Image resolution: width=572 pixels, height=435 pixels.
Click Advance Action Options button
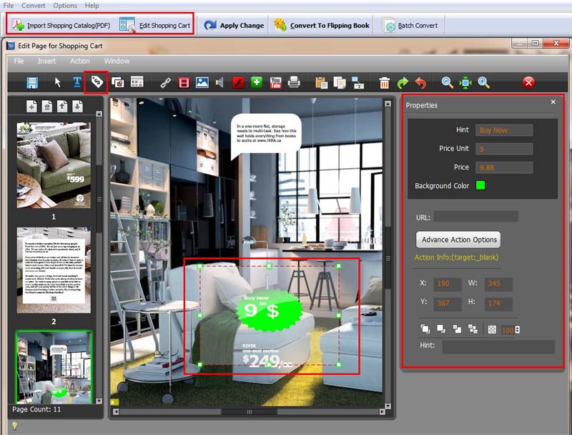pos(458,240)
